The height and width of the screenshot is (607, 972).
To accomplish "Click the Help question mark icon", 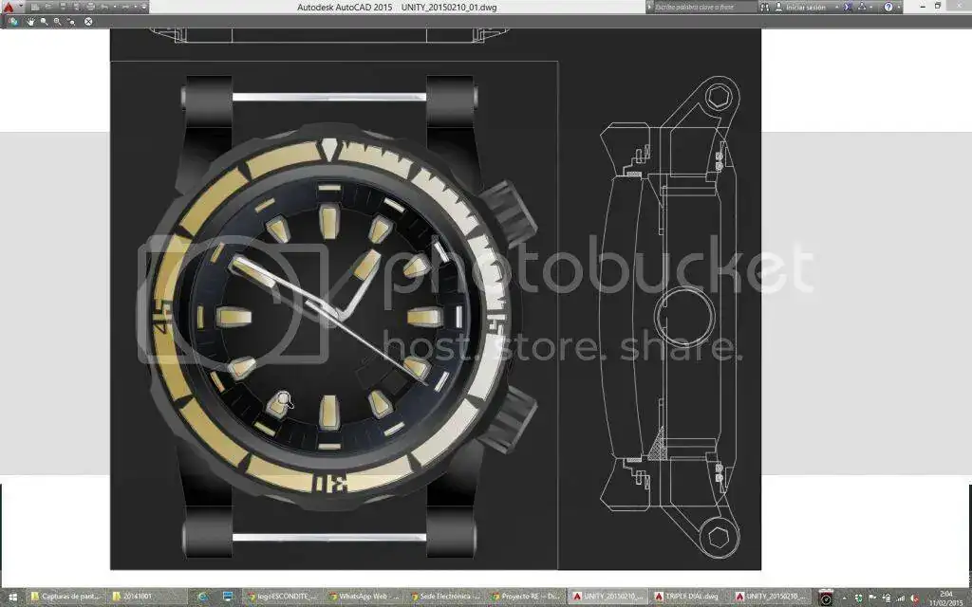I will [889, 8].
